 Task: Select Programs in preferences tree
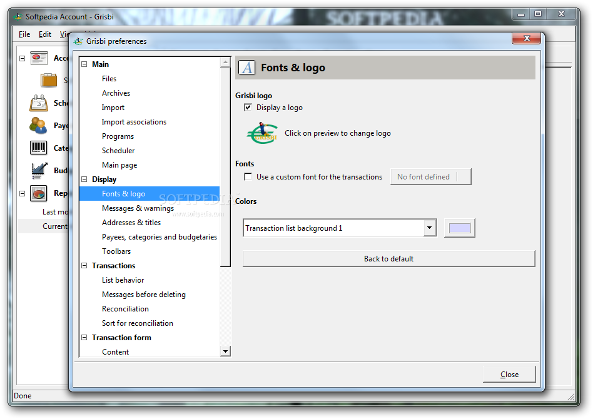click(x=118, y=136)
